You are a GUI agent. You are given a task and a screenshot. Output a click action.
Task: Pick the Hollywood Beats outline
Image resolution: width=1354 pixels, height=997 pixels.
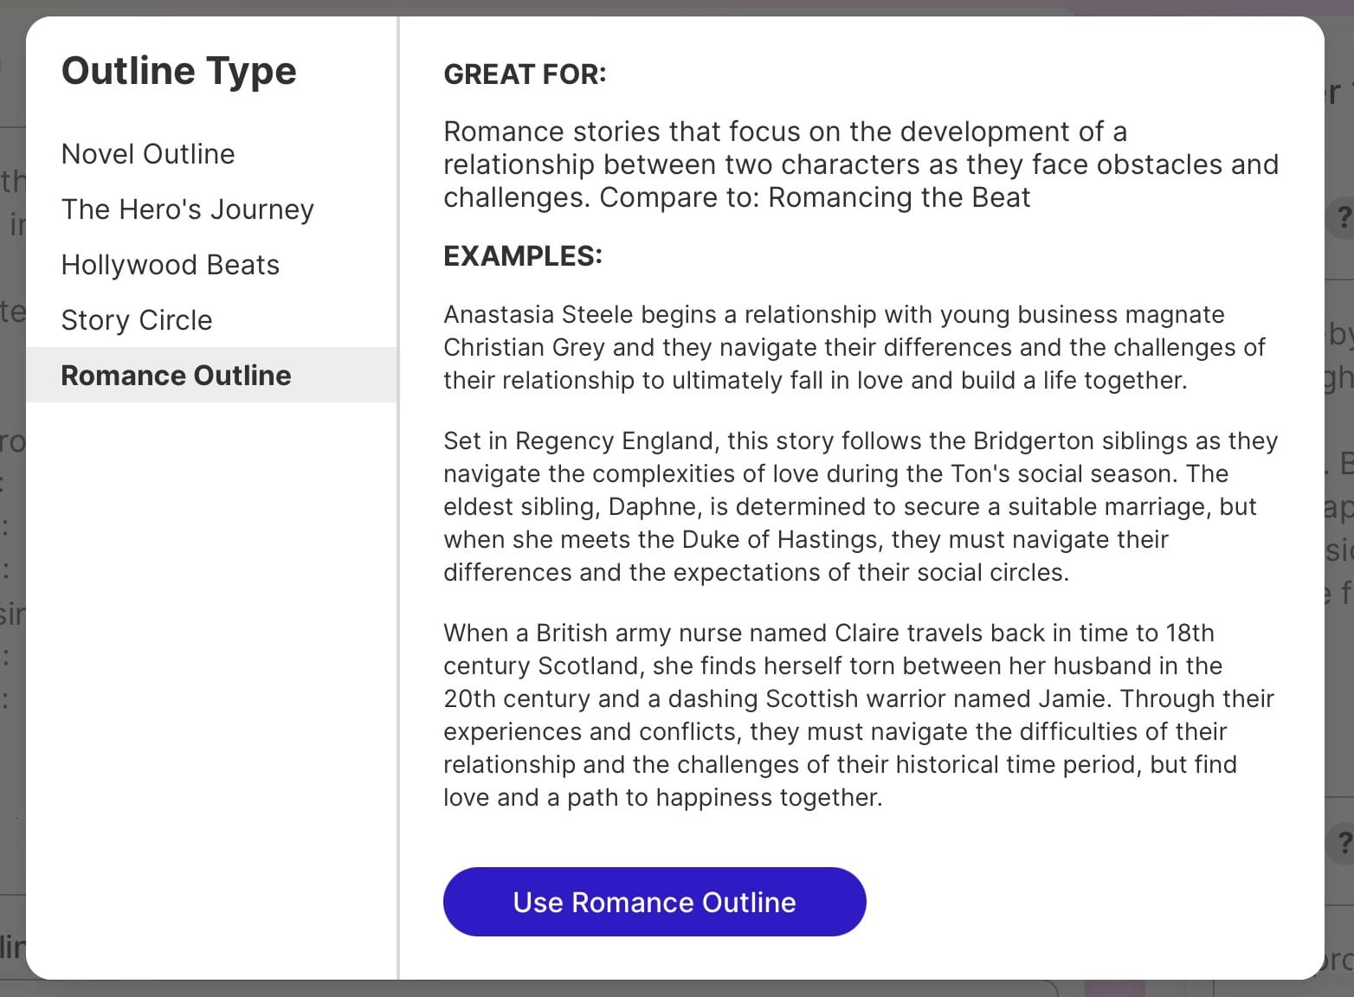tap(170, 264)
